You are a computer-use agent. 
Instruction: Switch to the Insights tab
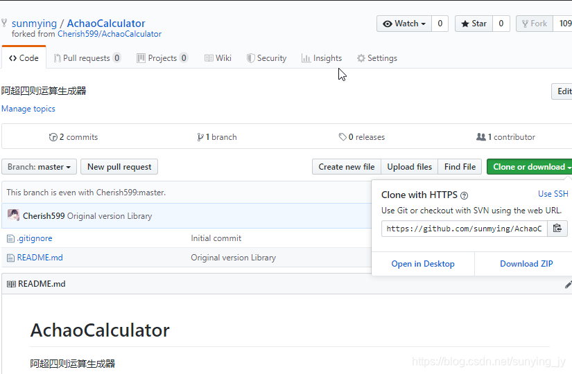322,58
